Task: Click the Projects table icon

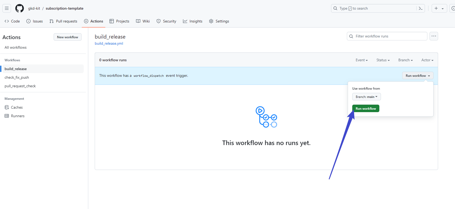Action: pyautogui.click(x=112, y=21)
